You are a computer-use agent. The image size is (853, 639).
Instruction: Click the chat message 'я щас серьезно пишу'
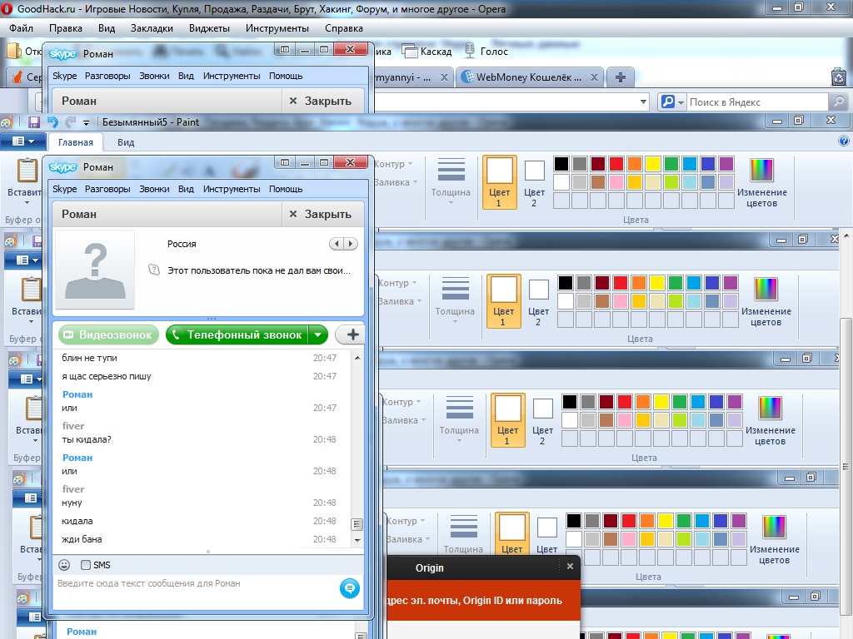[107, 376]
